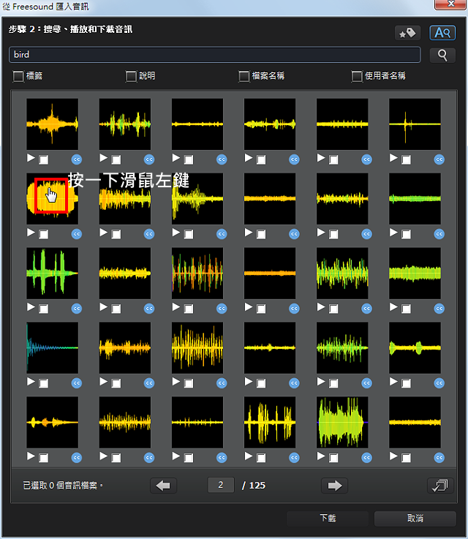The height and width of the screenshot is (539, 468).
Task: Select the row four, column one teal decaying waveform
Action: (x=52, y=347)
